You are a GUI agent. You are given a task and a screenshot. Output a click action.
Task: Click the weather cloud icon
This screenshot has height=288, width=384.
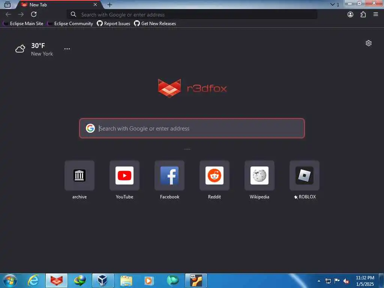[20, 49]
